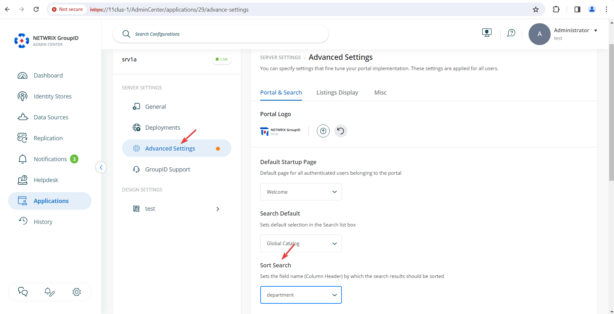Select Identity Stores in the sidebar

(x=52, y=96)
